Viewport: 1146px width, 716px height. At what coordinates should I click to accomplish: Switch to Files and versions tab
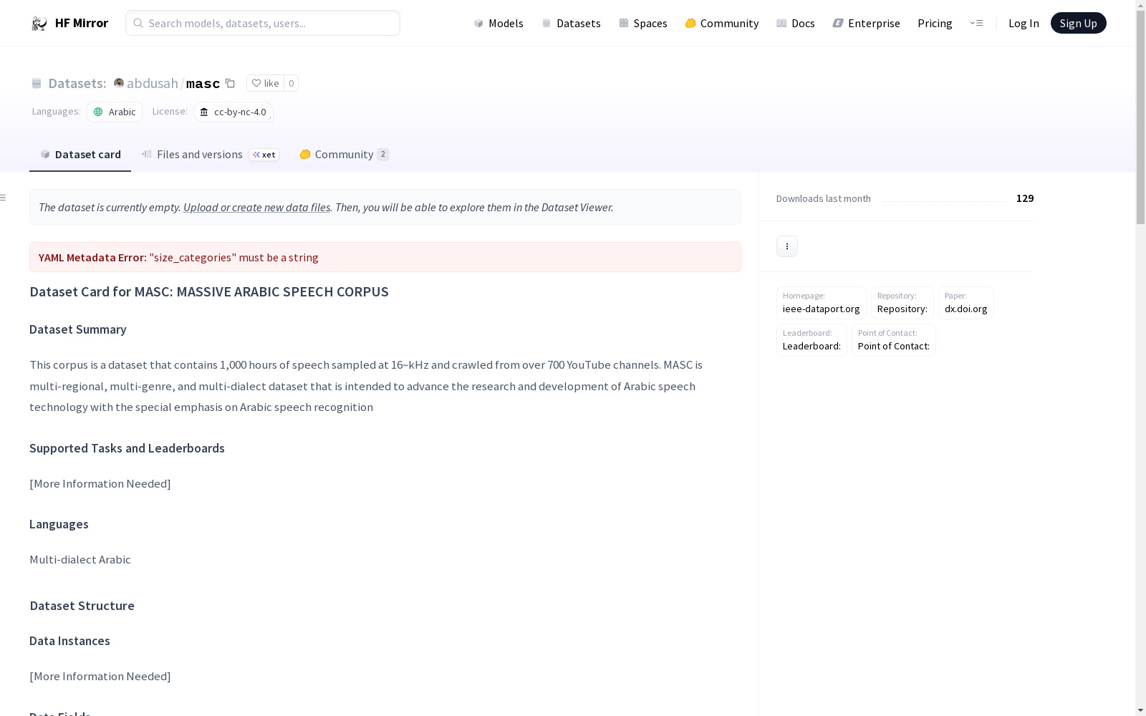[x=210, y=155]
